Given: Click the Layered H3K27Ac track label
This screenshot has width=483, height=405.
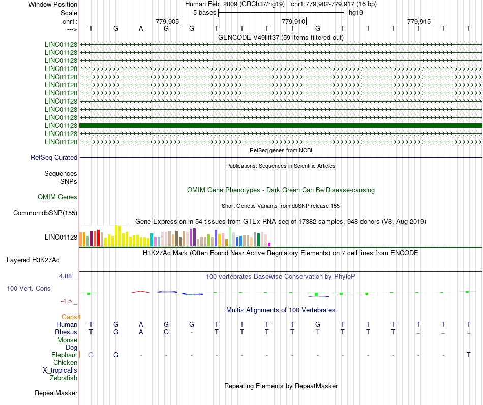Looking at the screenshot, I should coord(33,260).
